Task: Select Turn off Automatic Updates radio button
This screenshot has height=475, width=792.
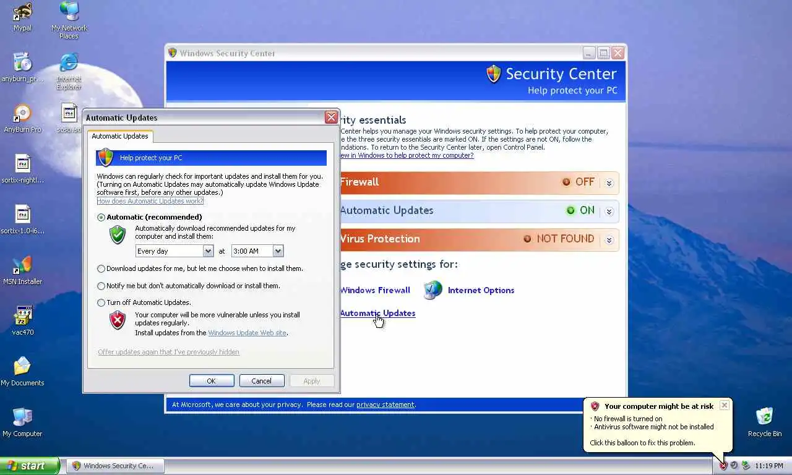Action: click(101, 302)
